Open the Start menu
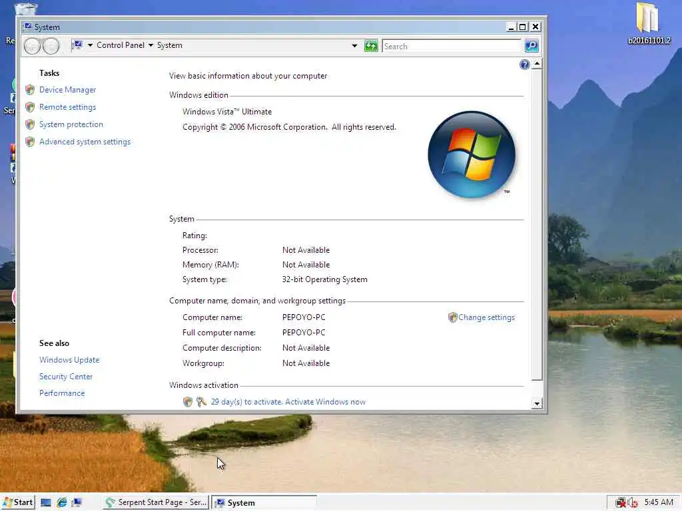The height and width of the screenshot is (511, 682). (17, 502)
